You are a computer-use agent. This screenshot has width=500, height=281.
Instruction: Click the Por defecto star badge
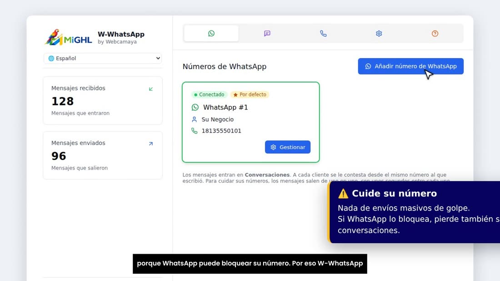pyautogui.click(x=250, y=95)
